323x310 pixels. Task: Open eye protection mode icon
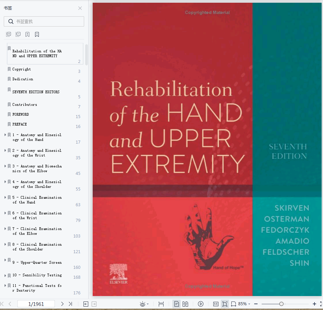(142, 304)
